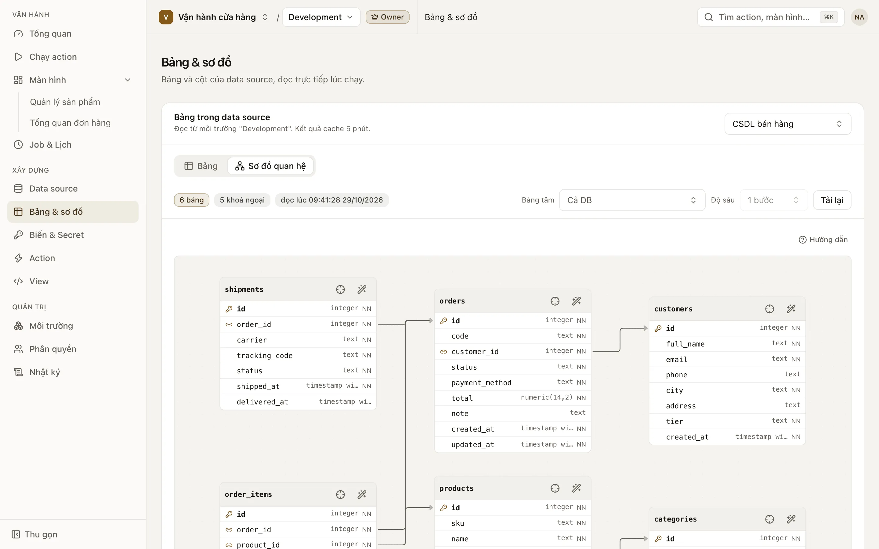The width and height of the screenshot is (879, 549).
Task: Click the search box Tìm action, màn hình
Action: (x=770, y=17)
